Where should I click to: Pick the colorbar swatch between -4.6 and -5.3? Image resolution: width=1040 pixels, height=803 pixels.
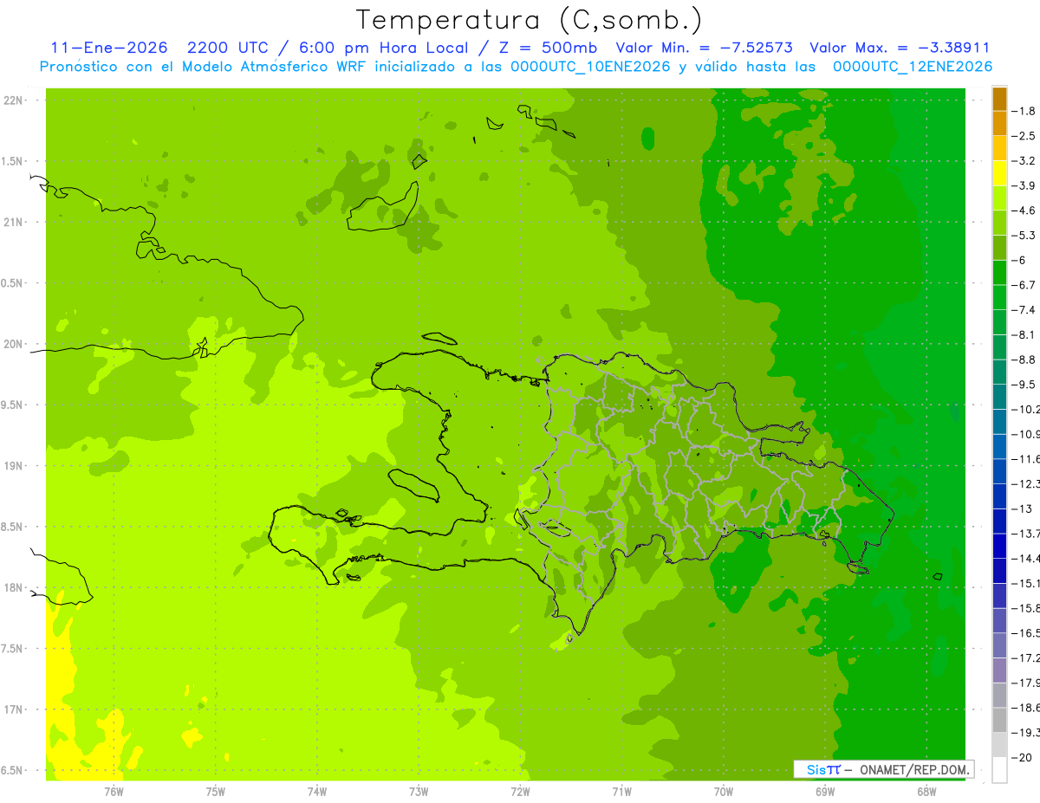pos(999,223)
